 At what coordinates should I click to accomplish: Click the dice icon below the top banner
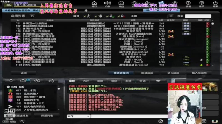pos(86,10)
